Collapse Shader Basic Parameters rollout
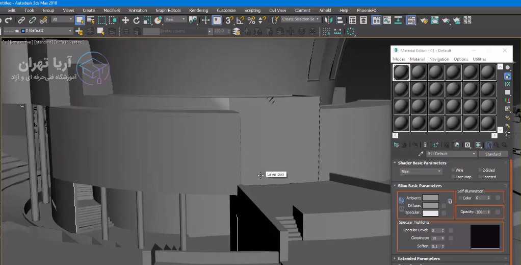This screenshot has height=265, width=521. (422, 163)
